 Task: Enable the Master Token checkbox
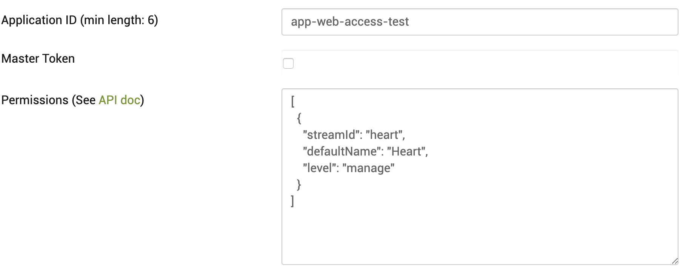[x=288, y=63]
